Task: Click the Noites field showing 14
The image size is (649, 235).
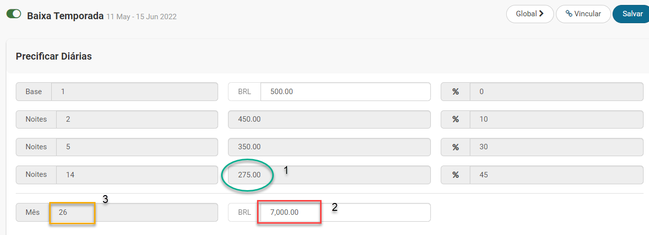Action: click(137, 174)
